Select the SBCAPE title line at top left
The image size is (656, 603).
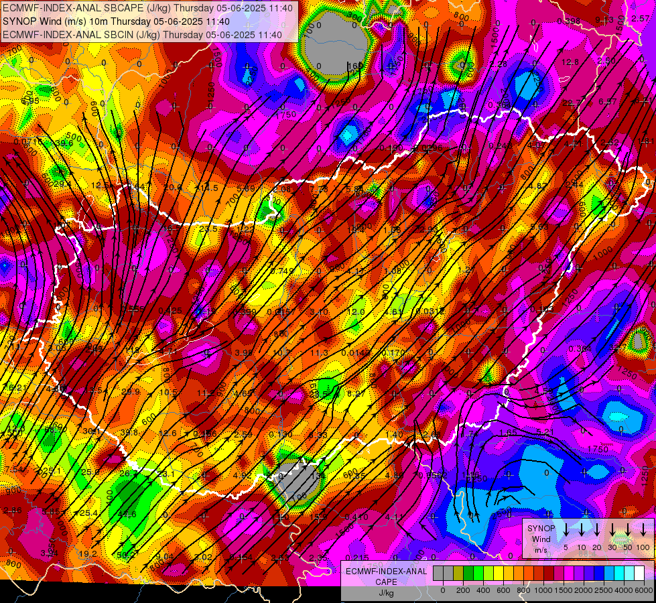click(x=147, y=8)
